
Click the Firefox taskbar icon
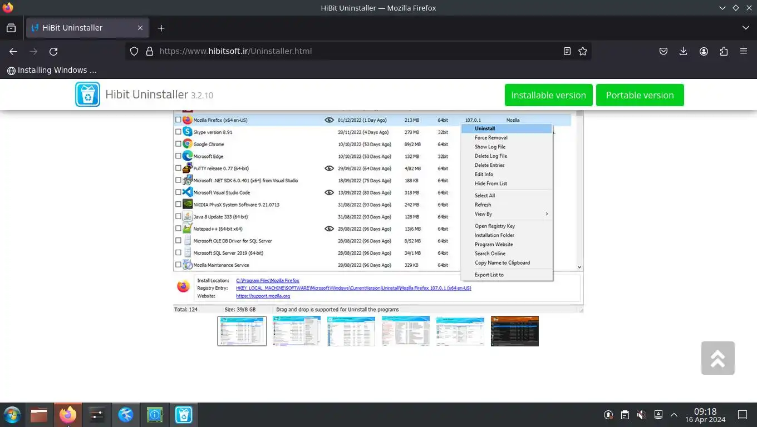click(x=68, y=415)
